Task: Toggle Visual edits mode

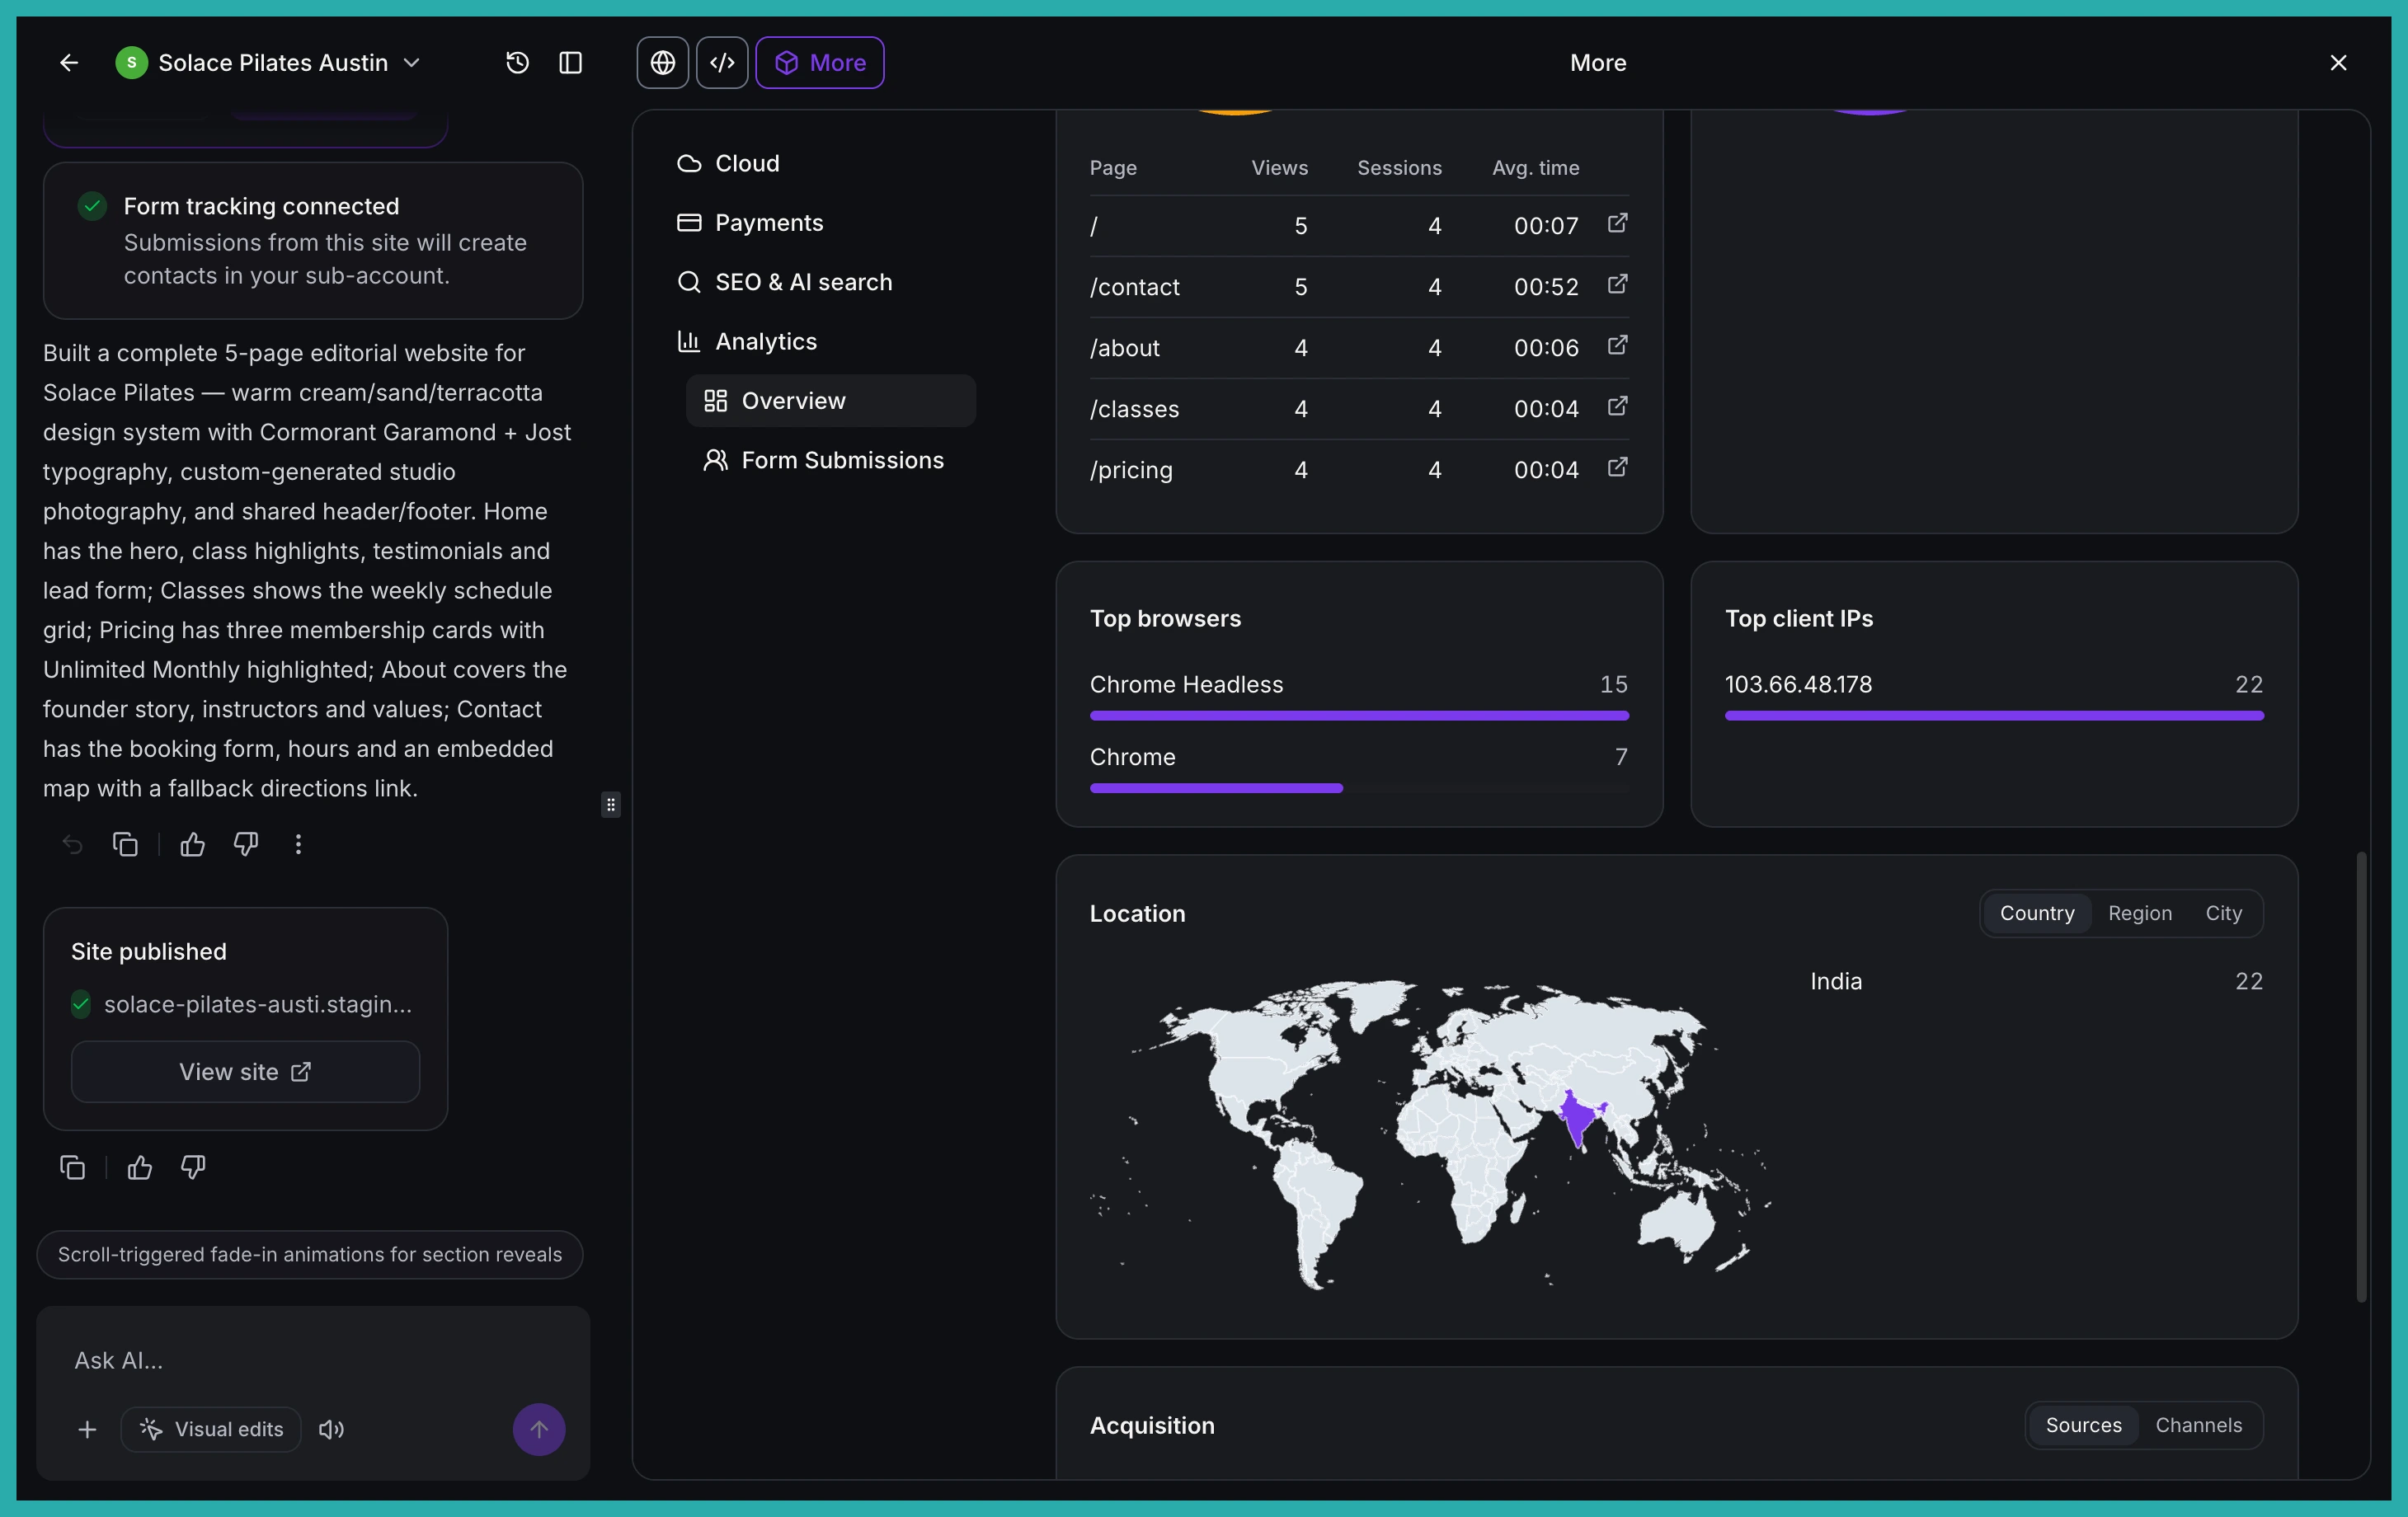Action: click(x=211, y=1430)
